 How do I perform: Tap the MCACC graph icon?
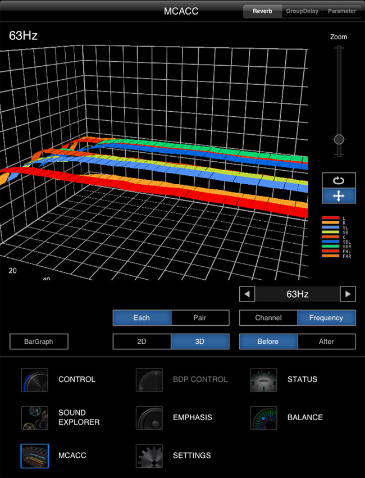pos(35,456)
